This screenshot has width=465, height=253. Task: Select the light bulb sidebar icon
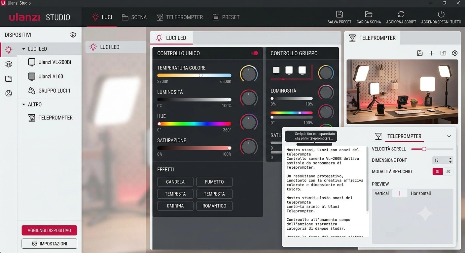coord(9,50)
